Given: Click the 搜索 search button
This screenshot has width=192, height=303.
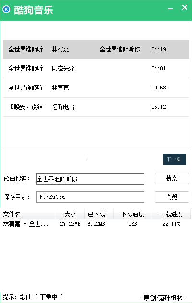Looking at the screenshot, I should pos(171,178).
